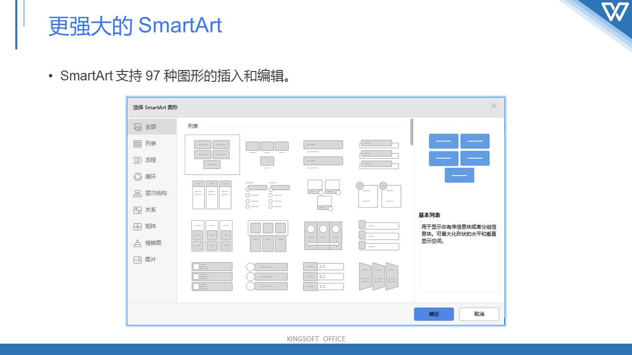Select fourth-row trapezoid list layout
632x355 pixels.
[x=379, y=276]
